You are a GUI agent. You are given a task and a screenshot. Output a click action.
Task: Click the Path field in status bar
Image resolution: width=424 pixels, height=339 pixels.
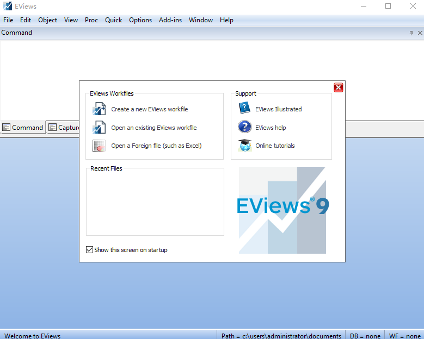[x=281, y=336]
